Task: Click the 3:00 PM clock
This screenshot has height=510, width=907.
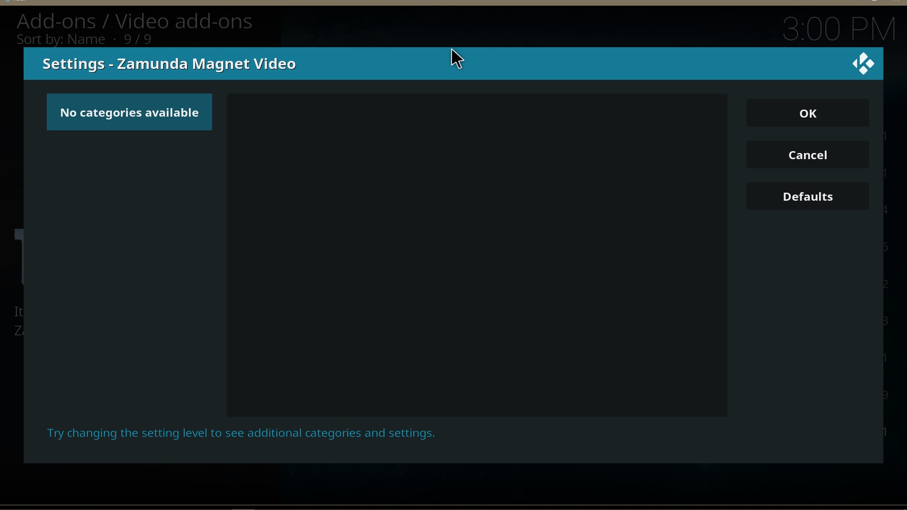Action: point(839,29)
